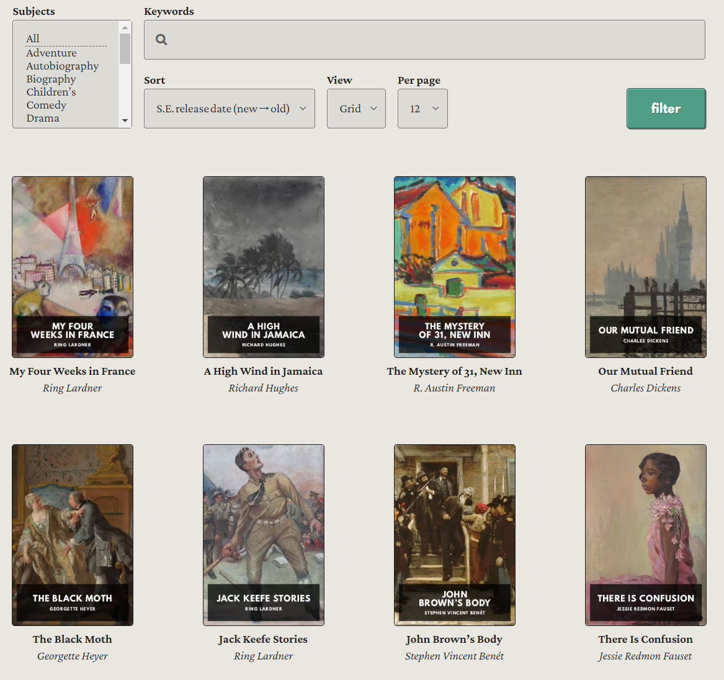
Task: Open the Jack Keefe Stories cover
Action: point(263,534)
